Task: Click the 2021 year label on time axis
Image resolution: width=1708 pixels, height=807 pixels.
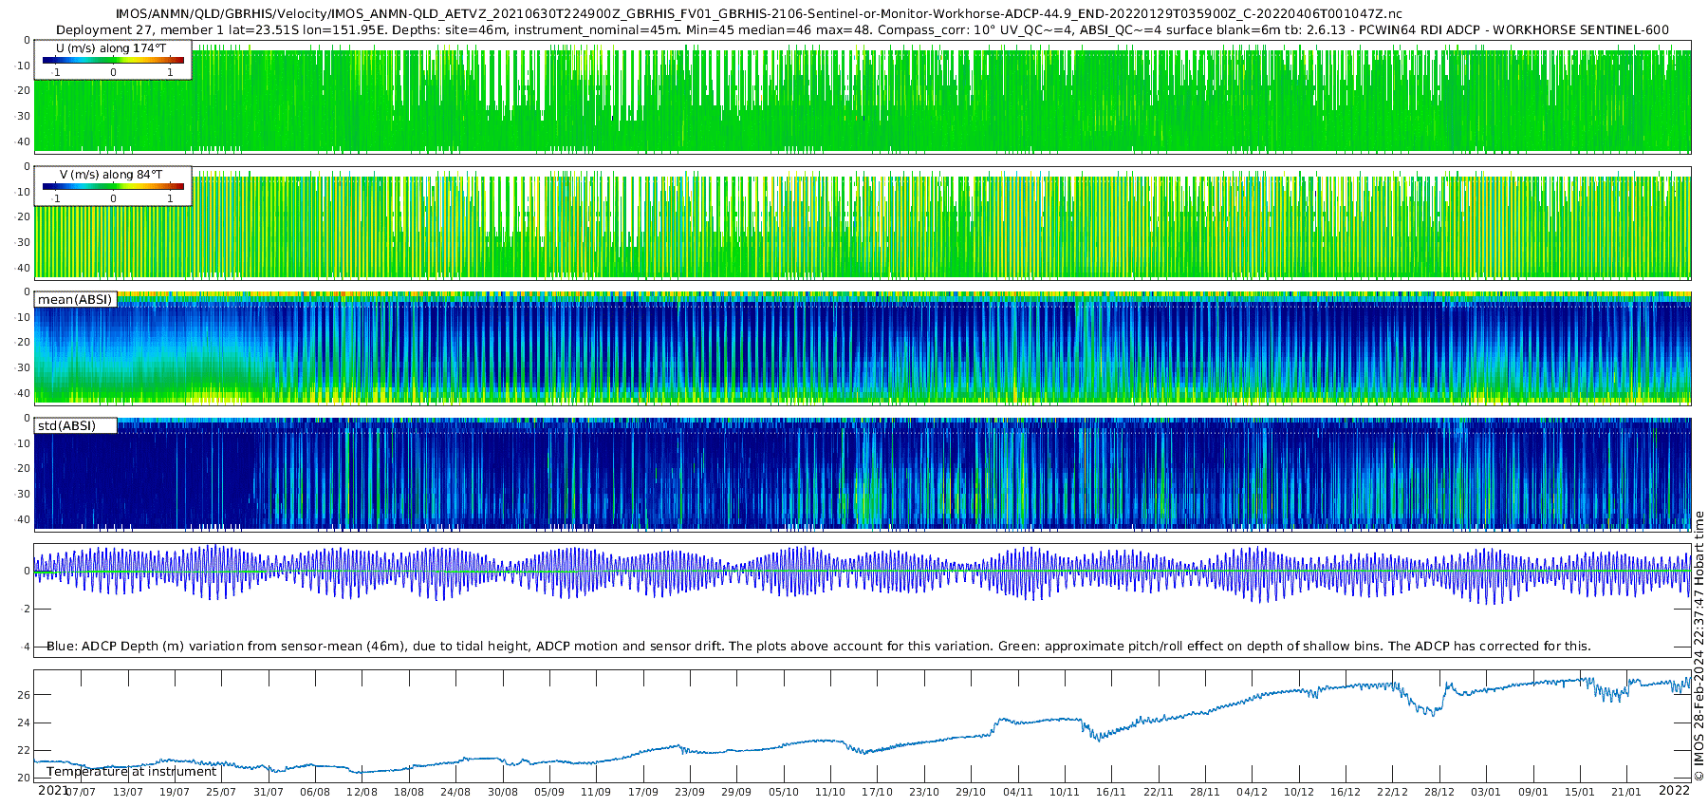Action: (52, 791)
